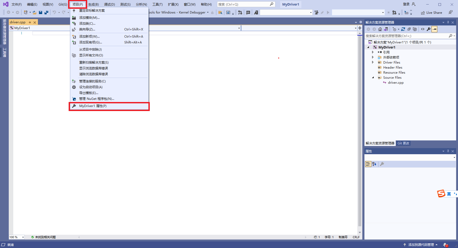Screen dimensions: 458x248
Task: Click the Live Share button
Action: click(431, 12)
